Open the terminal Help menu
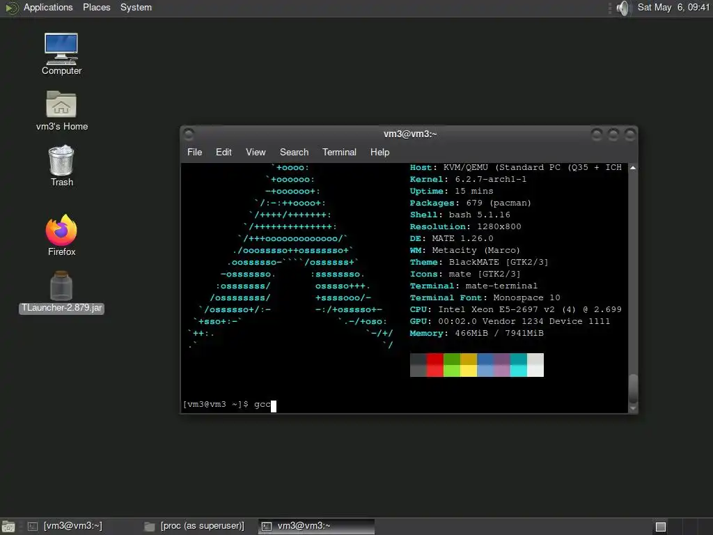 (379, 152)
